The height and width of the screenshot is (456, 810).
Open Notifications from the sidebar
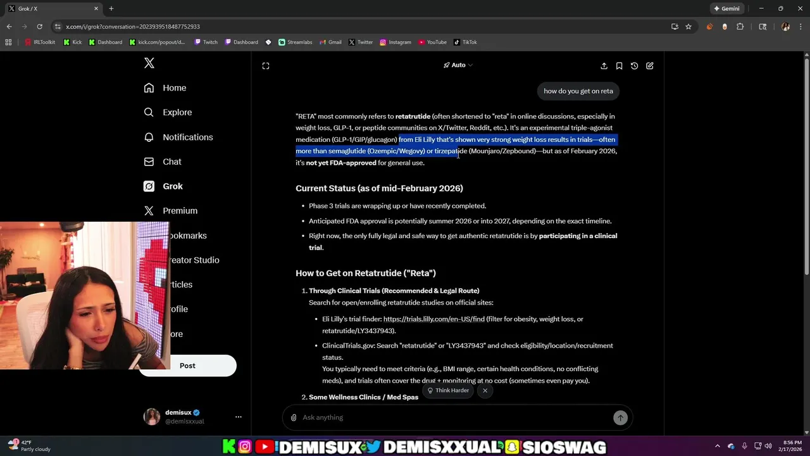[x=178, y=137]
